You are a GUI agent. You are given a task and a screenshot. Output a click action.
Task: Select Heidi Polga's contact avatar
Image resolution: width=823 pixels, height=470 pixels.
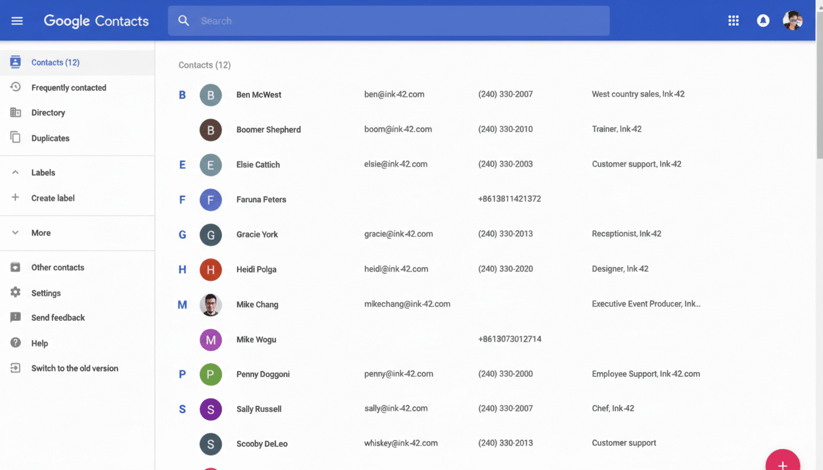(211, 269)
